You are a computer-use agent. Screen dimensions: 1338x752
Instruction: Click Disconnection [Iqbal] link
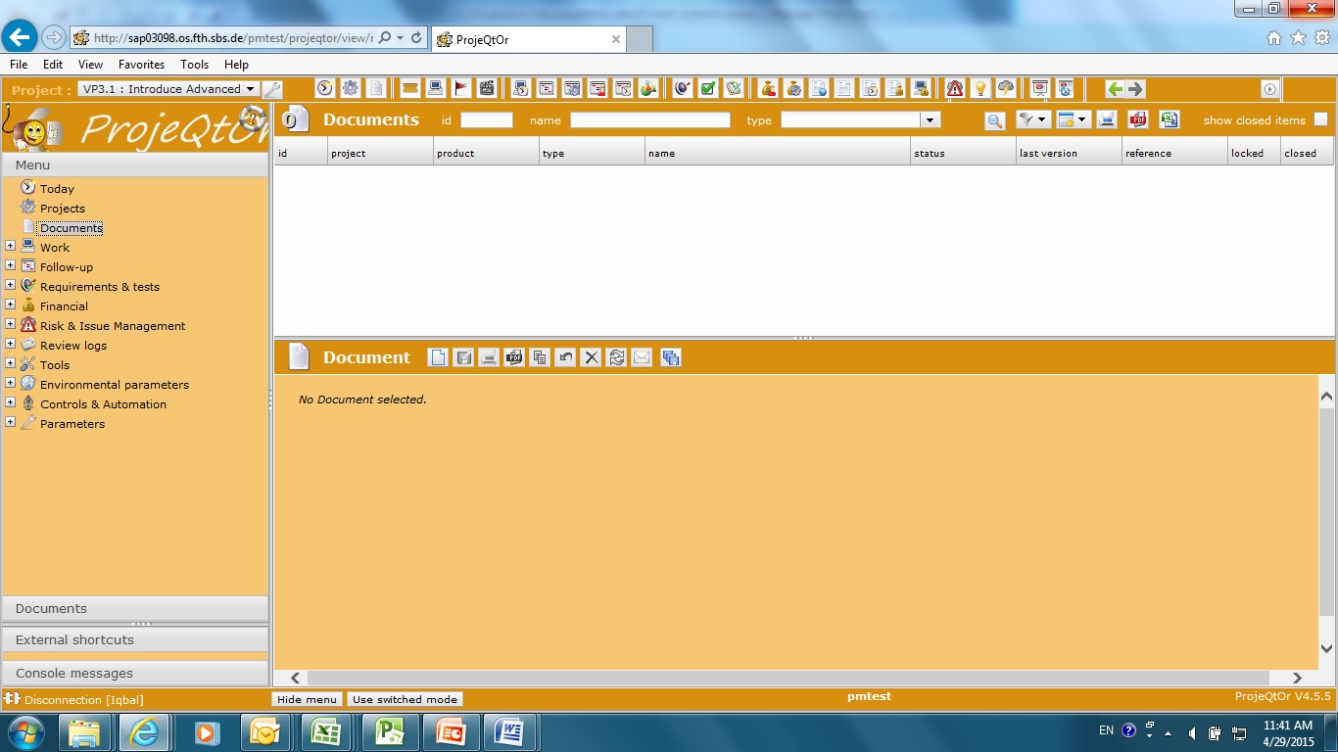(83, 700)
